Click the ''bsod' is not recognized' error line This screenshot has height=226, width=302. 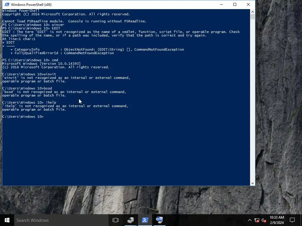(x=64, y=92)
